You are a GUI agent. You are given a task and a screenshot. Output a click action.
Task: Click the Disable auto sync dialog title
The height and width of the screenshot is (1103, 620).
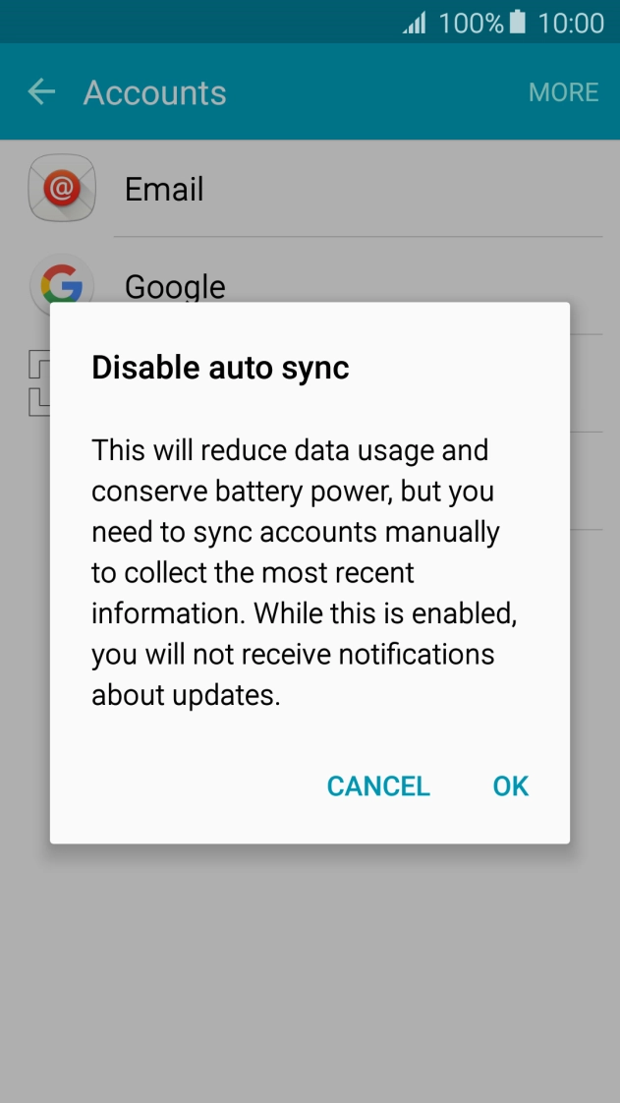click(220, 368)
